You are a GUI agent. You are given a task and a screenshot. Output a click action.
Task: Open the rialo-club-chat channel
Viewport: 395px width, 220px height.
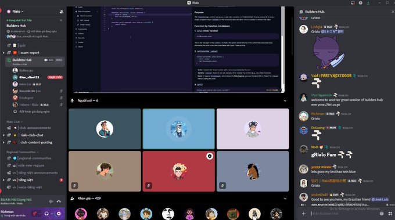pyautogui.click(x=32, y=135)
